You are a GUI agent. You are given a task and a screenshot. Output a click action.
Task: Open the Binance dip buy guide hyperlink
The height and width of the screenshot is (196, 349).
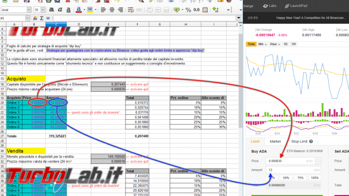coord(125,50)
